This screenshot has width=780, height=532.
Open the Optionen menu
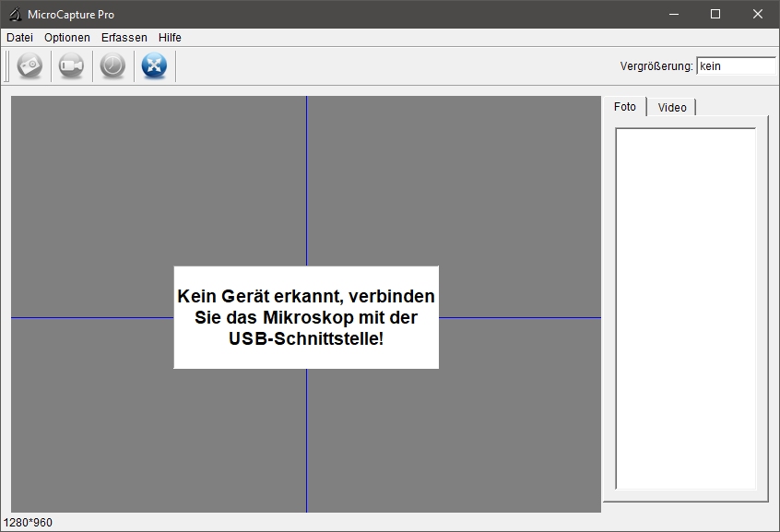tap(67, 38)
